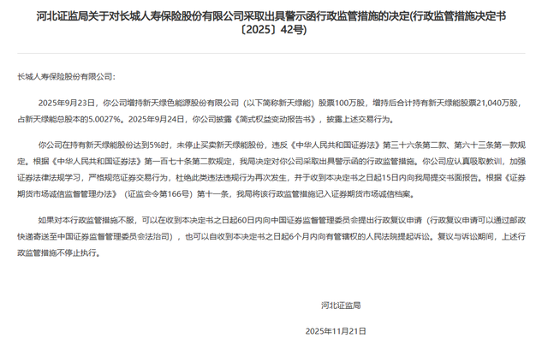Click the text 简式权益变动报告书

276,119
